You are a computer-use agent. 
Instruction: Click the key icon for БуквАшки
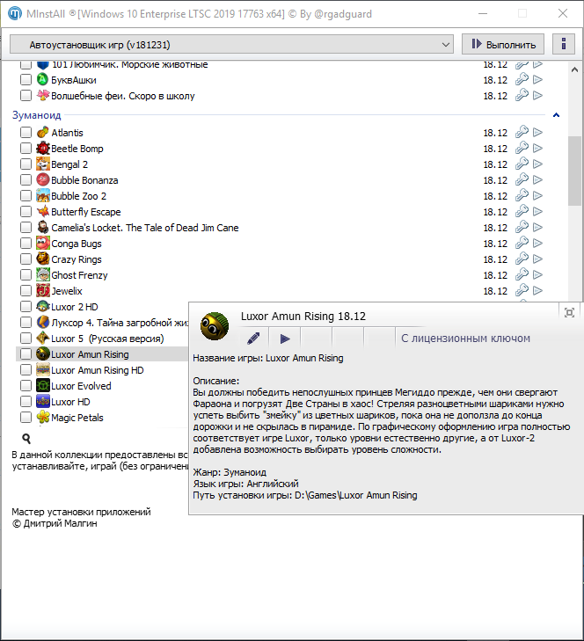click(522, 79)
